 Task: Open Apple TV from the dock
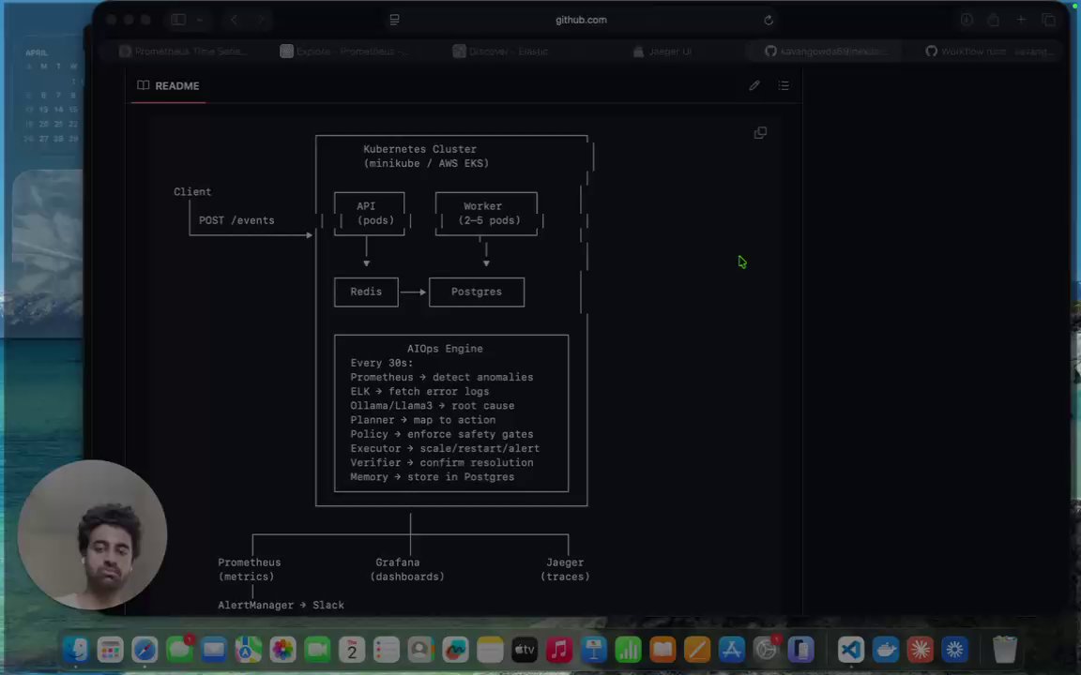pyautogui.click(x=525, y=650)
